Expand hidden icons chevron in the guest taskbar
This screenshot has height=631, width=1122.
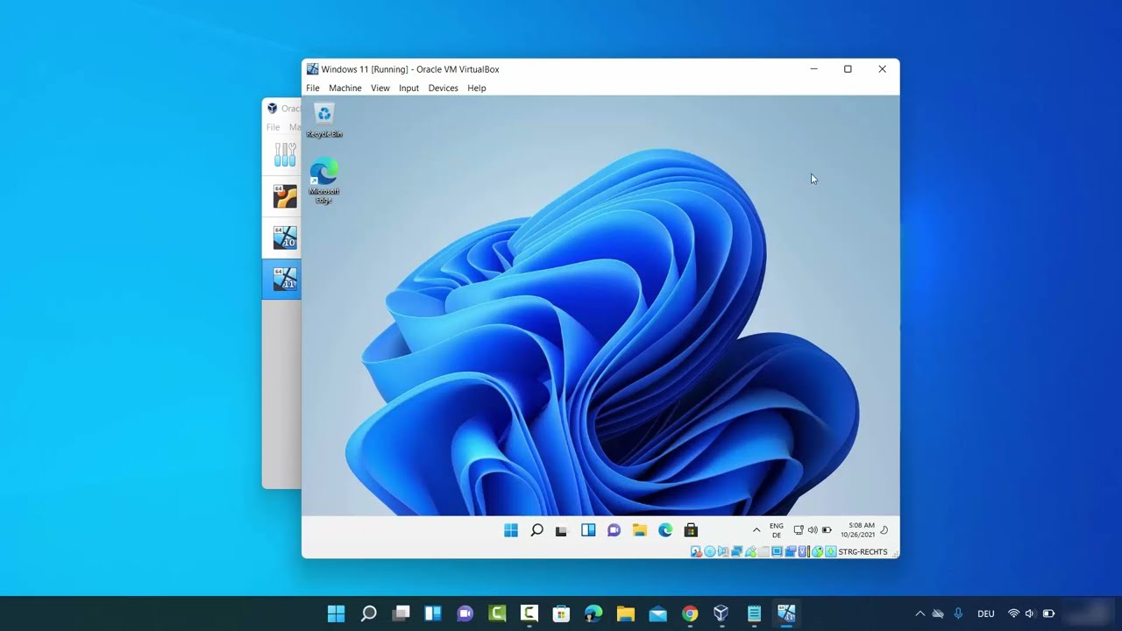tap(756, 530)
